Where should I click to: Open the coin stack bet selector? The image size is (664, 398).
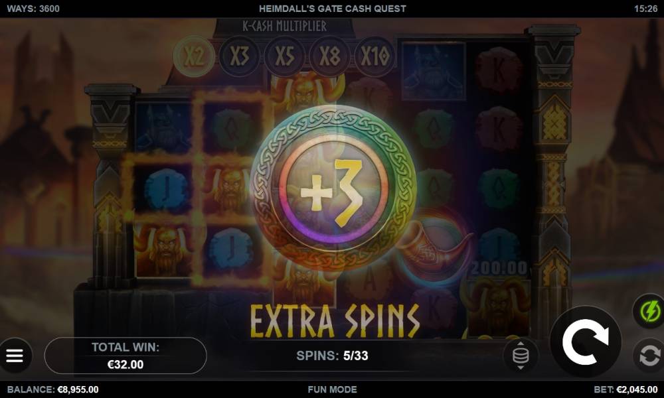tap(521, 356)
